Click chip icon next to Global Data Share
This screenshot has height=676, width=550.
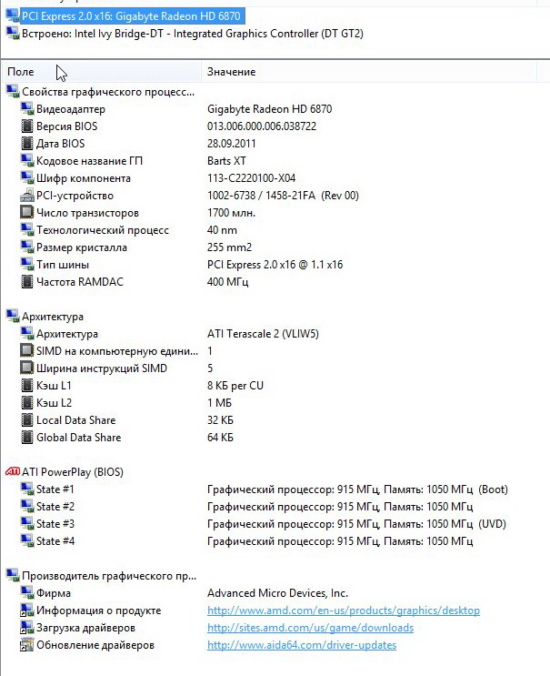click(27, 437)
